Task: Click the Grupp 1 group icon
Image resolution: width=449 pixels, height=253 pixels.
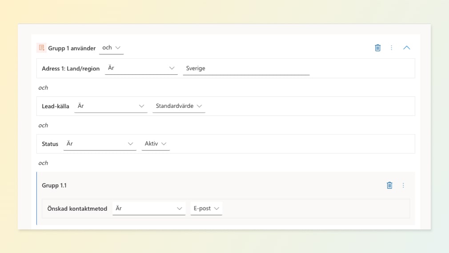Action: coord(41,48)
